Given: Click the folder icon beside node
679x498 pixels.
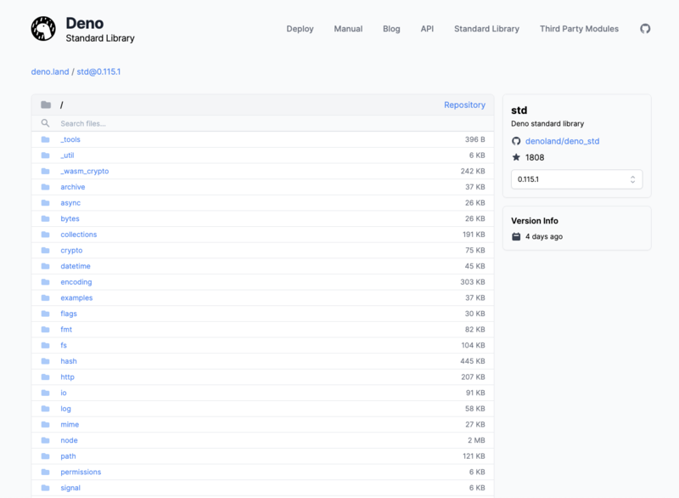Looking at the screenshot, I should tap(46, 440).
